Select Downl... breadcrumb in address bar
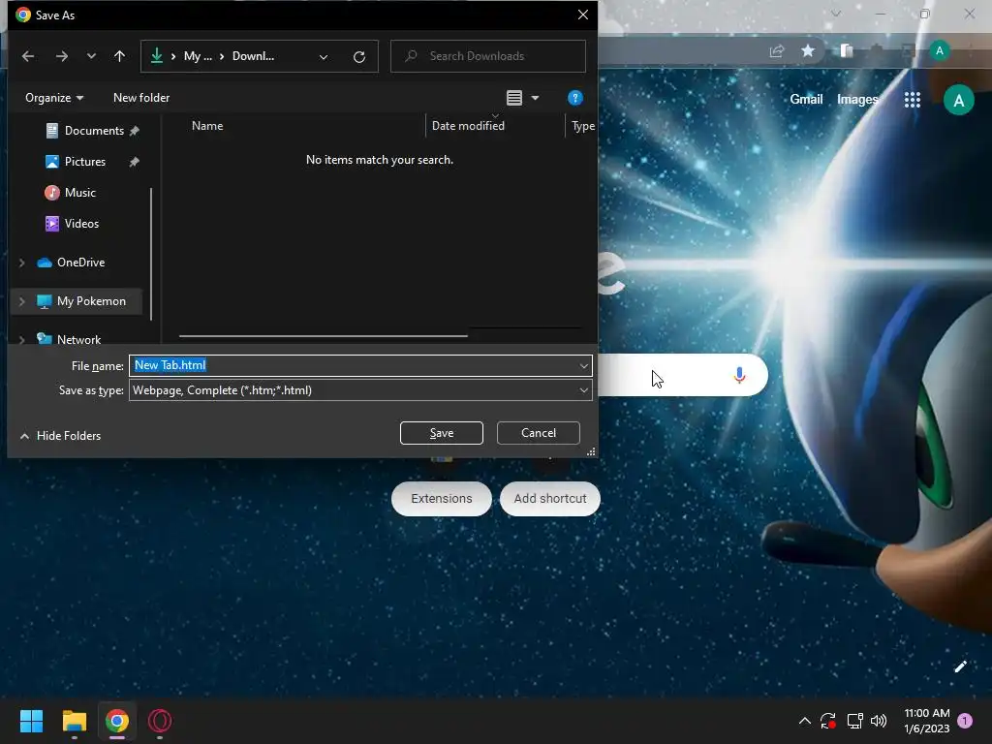The image size is (992, 744). pyautogui.click(x=253, y=56)
